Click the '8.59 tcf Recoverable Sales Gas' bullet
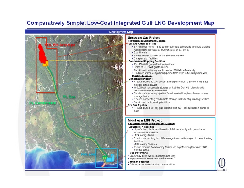This screenshot has width=244, height=188. pyautogui.click(x=171, y=48)
